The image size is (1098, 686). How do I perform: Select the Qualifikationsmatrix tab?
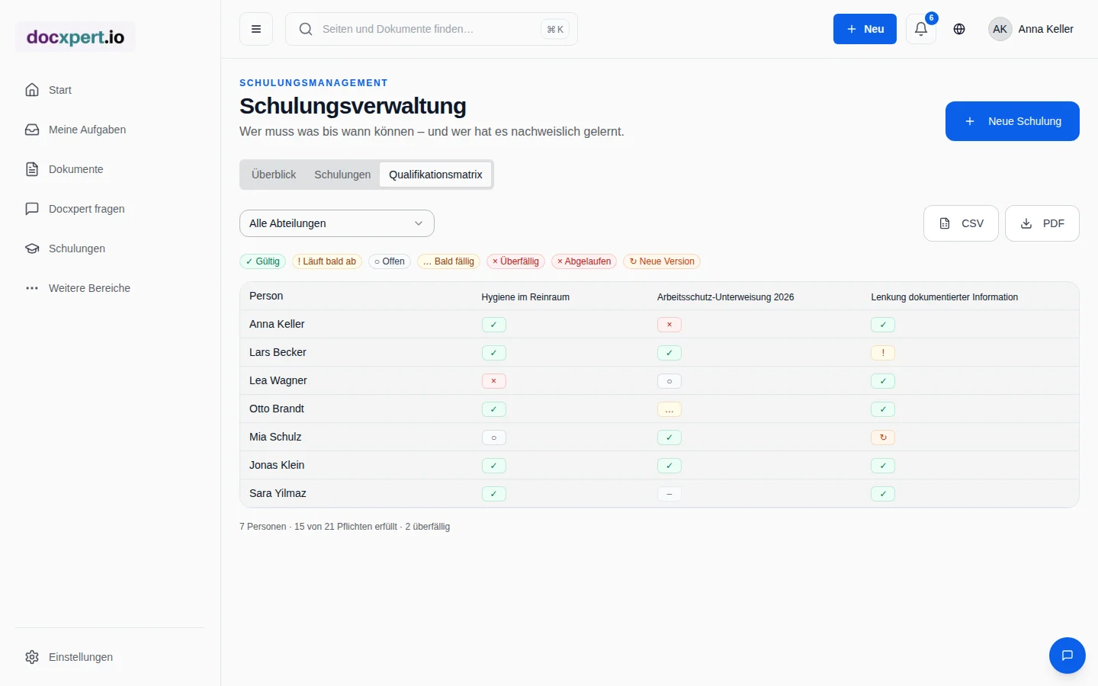(435, 175)
